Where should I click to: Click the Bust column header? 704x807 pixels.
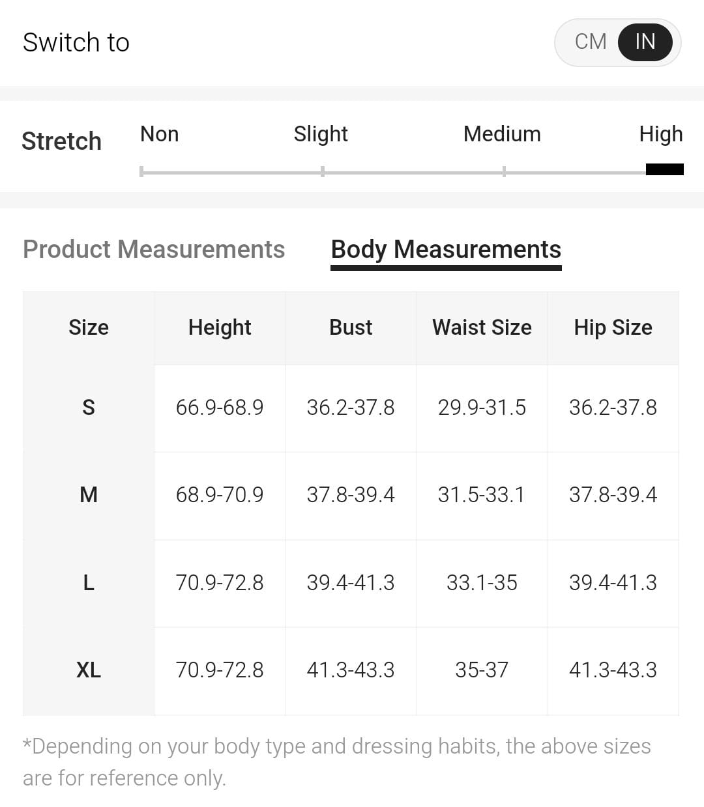(351, 328)
